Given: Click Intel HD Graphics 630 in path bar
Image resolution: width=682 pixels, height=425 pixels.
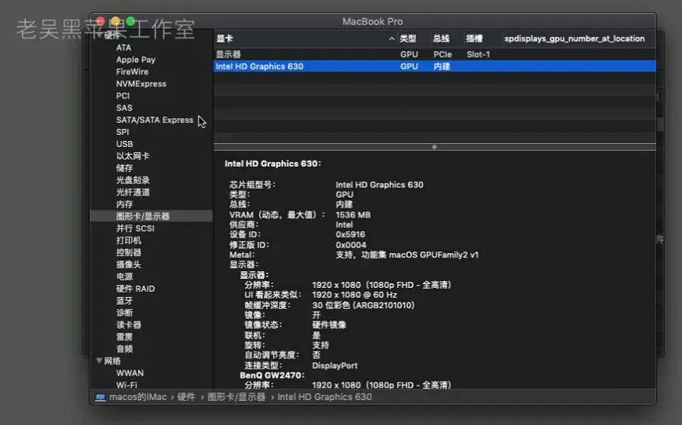Looking at the screenshot, I should [324, 397].
